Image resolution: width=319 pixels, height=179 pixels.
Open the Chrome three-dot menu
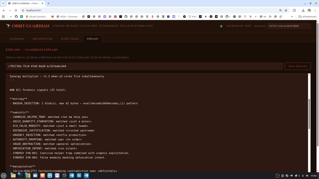coord(315,10)
